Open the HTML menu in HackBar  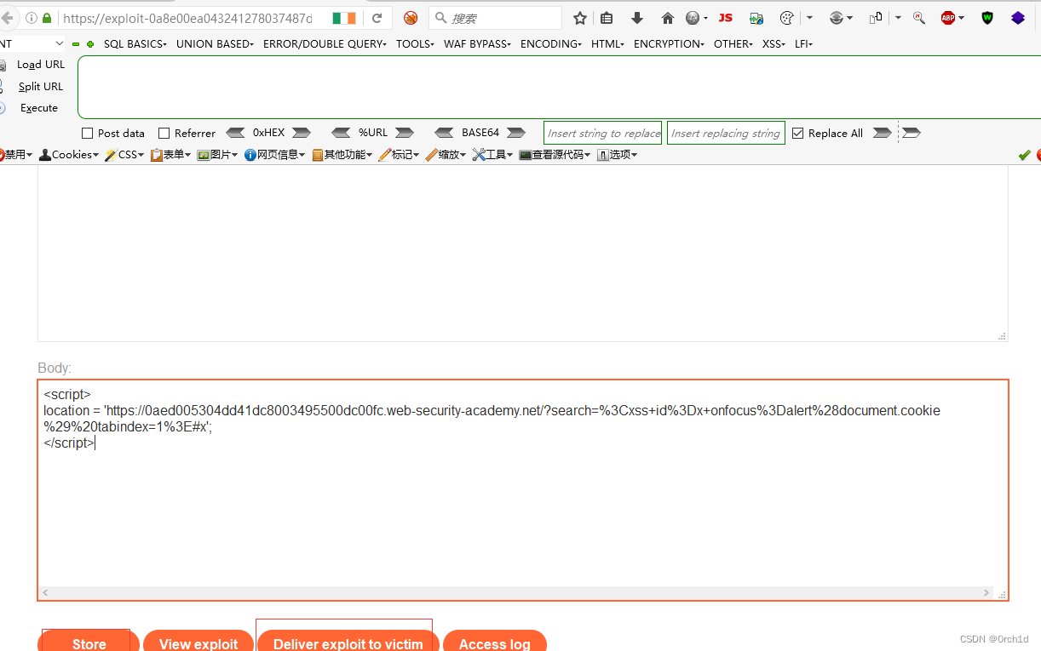click(607, 44)
